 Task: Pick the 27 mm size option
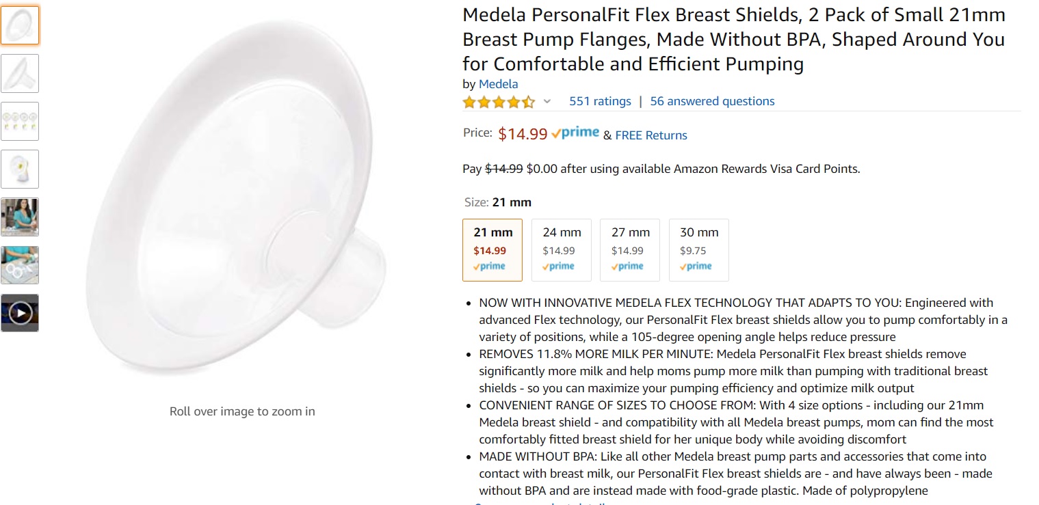630,249
